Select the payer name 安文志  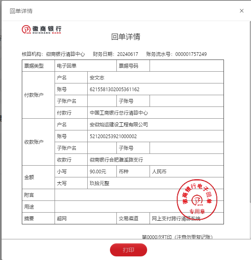97,78
